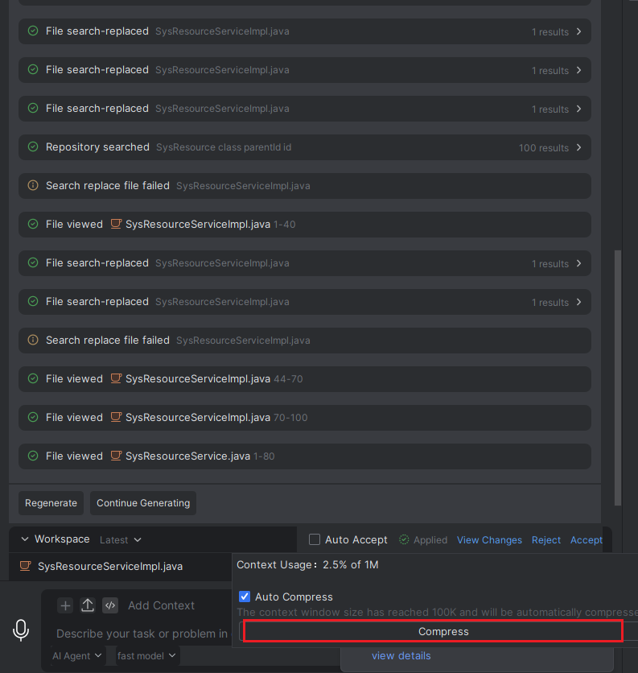The width and height of the screenshot is (638, 673).
Task: Open the AI Agent mode dropdown
Action: (x=76, y=656)
